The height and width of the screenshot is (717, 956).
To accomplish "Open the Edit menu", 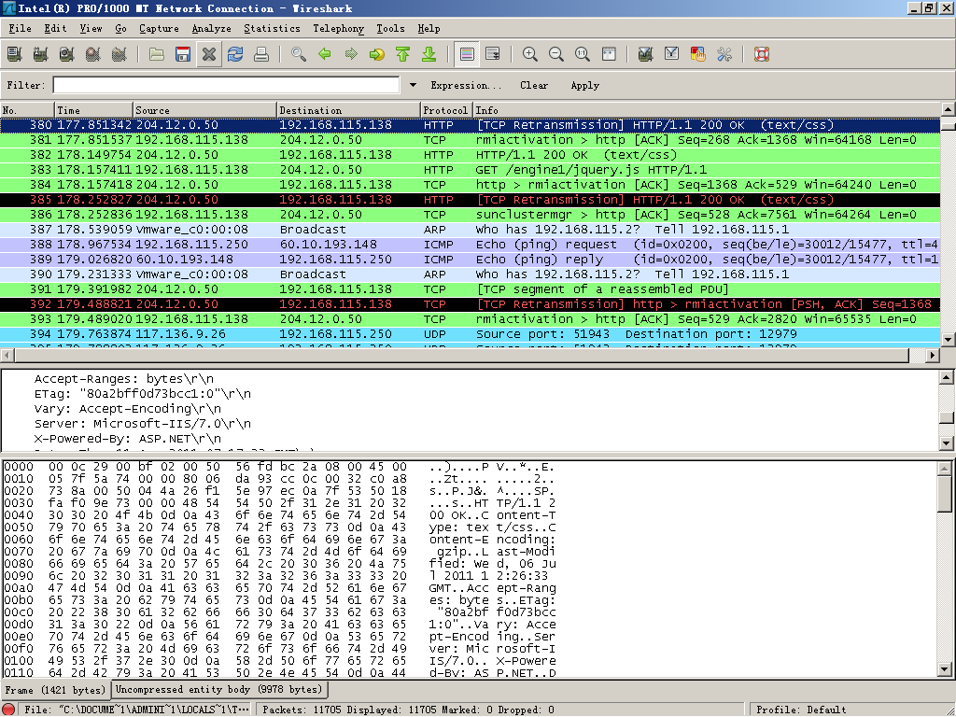I will coord(55,29).
